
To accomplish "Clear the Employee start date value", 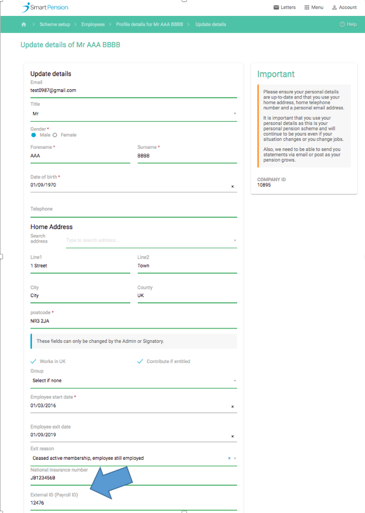I will coord(232,407).
